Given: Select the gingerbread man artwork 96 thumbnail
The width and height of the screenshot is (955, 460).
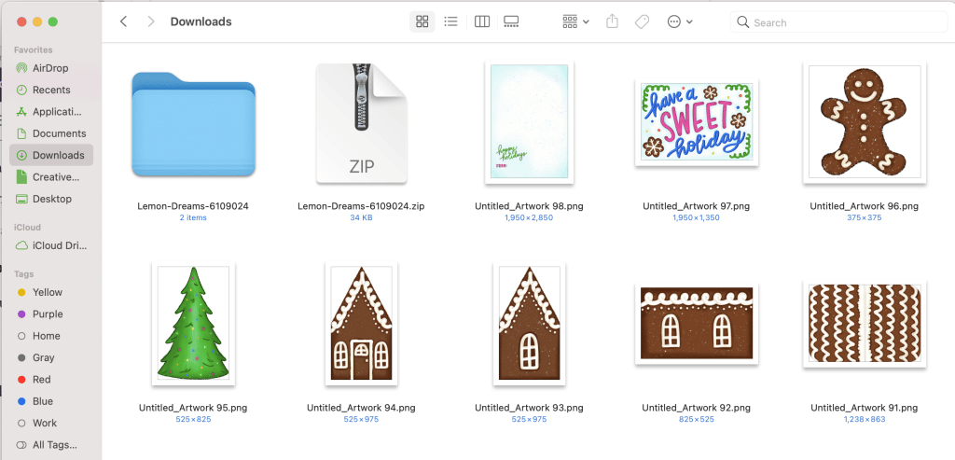Looking at the screenshot, I should click(x=865, y=122).
